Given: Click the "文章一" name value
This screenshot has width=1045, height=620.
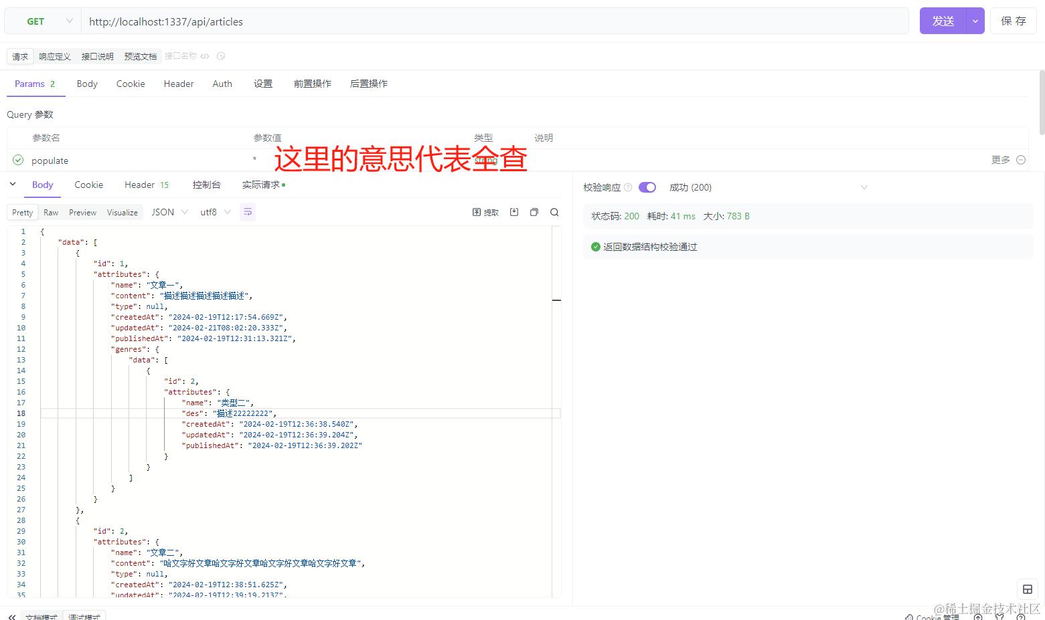Looking at the screenshot, I should [162, 285].
